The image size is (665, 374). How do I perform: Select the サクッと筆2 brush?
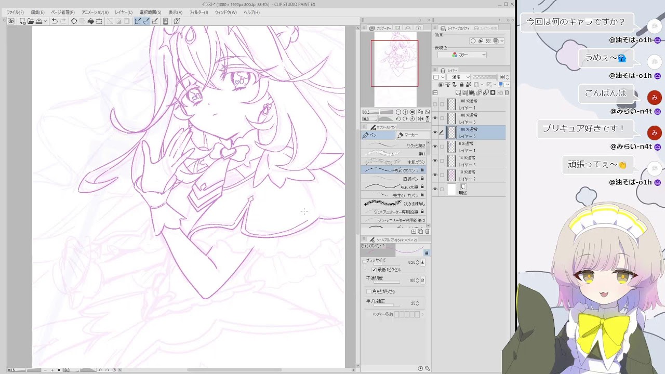pos(393,145)
